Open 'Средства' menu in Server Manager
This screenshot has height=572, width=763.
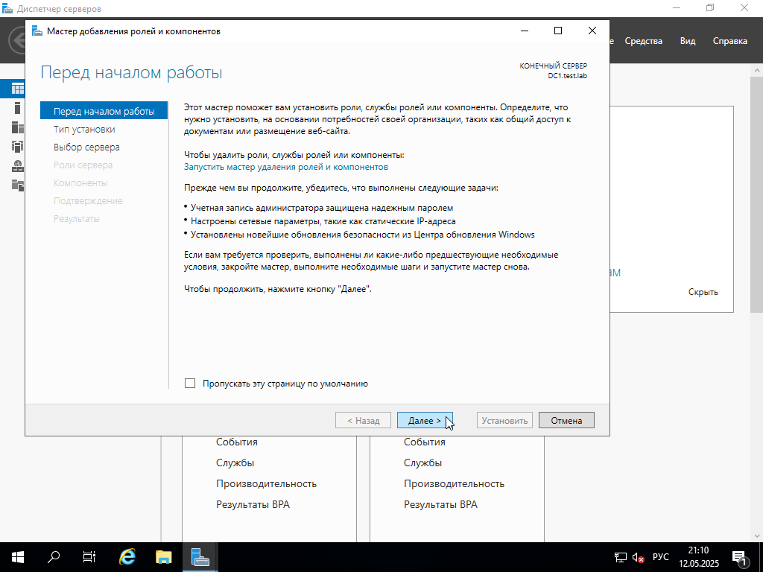pyautogui.click(x=643, y=41)
